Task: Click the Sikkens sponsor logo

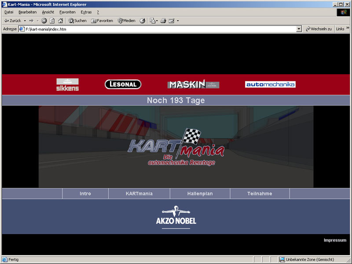Action: pos(67,84)
